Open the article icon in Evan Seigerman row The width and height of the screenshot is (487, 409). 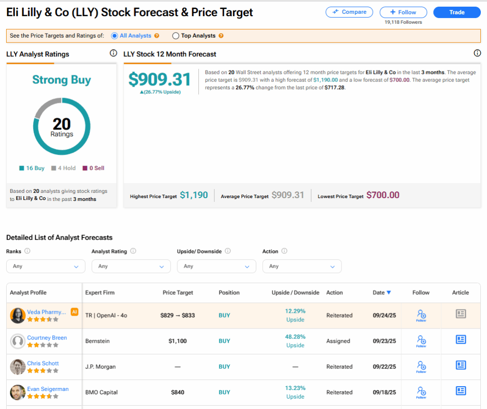coord(460,390)
